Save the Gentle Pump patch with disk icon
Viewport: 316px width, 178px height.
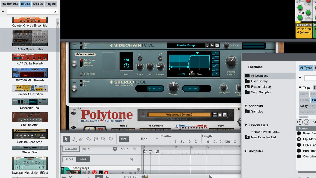pyautogui.click(x=217, y=45)
